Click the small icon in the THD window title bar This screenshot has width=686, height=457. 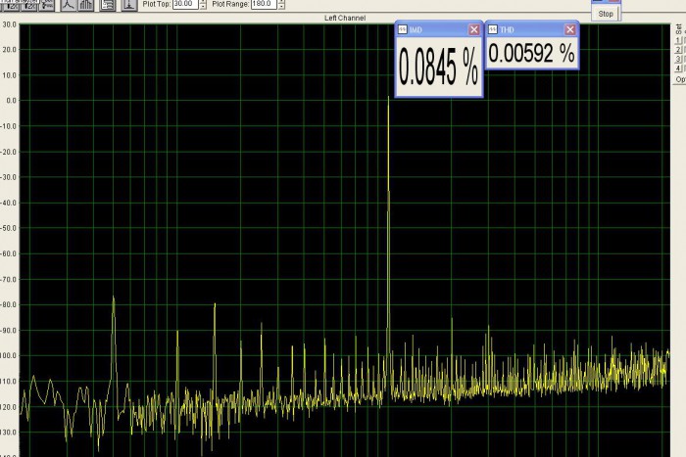493,29
